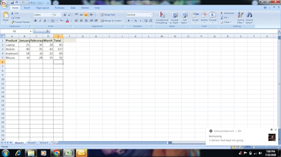Toggle underline formatting

tap(45, 21)
